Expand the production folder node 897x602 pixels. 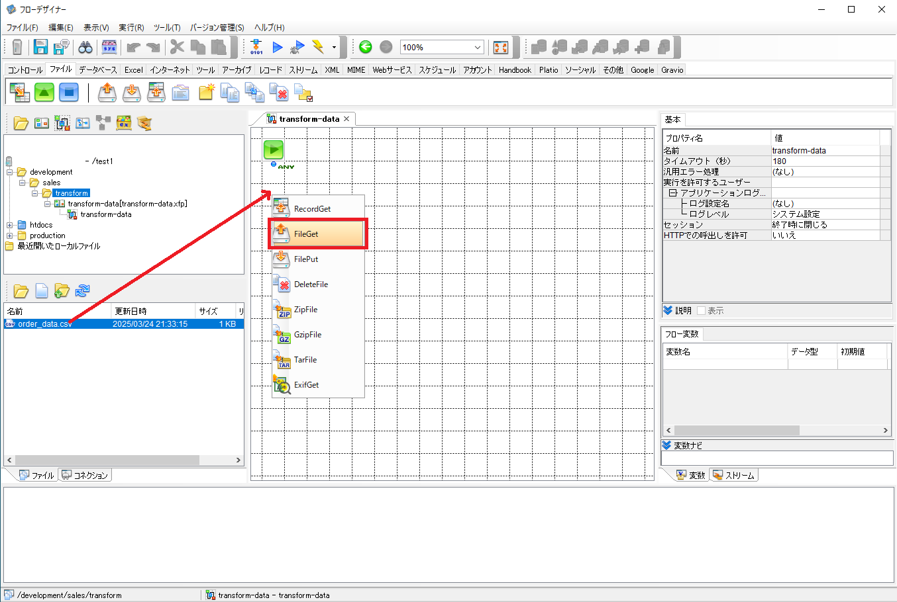tap(10, 236)
